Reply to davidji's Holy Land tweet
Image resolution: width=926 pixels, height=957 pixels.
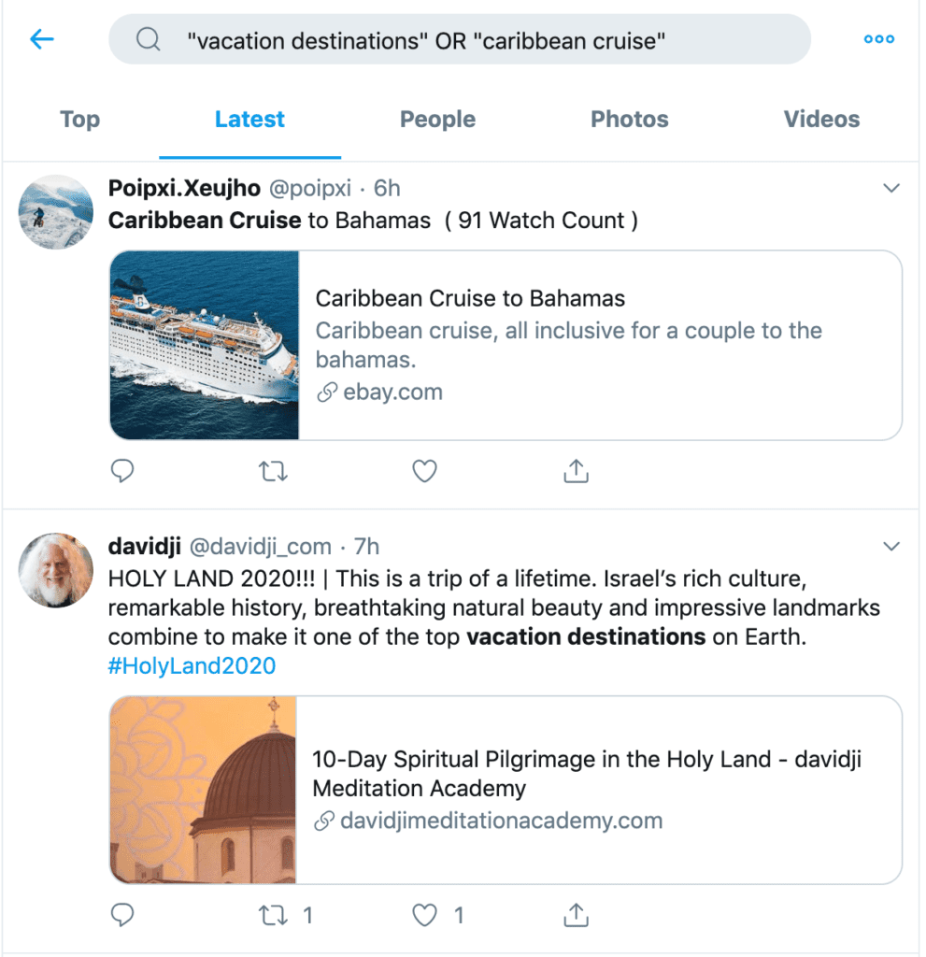122,915
